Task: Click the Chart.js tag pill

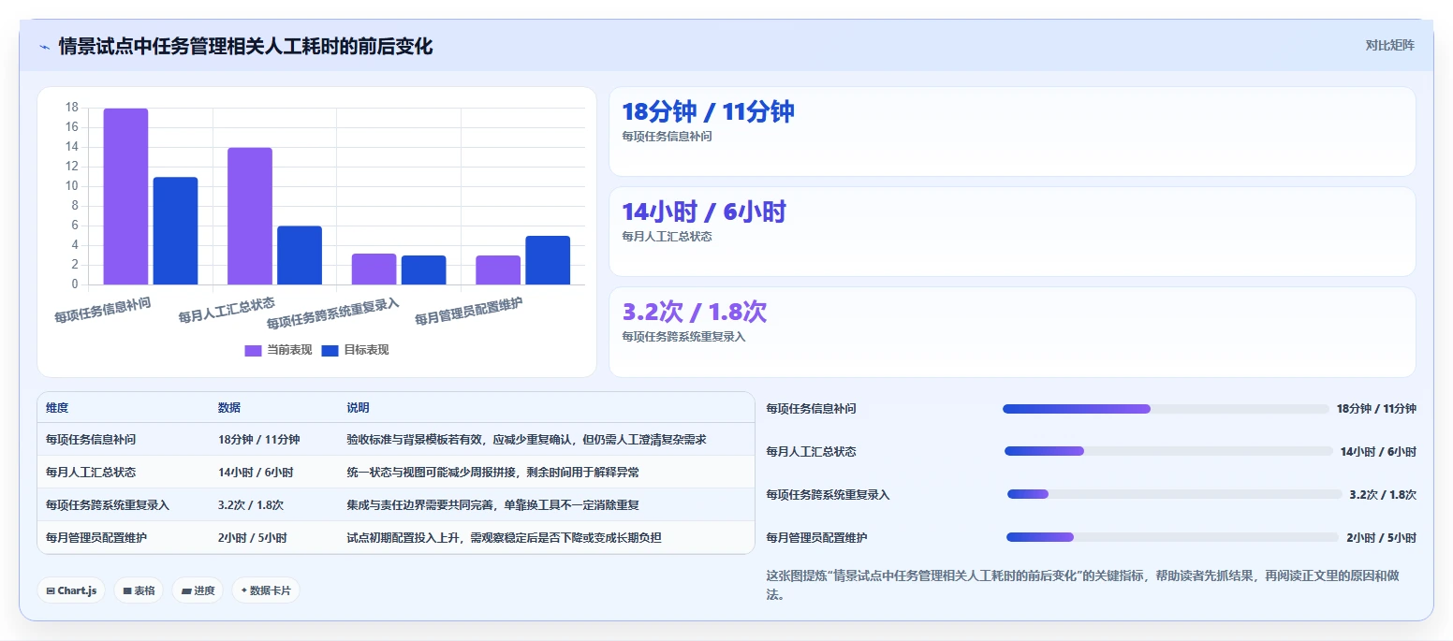Action: tap(71, 590)
